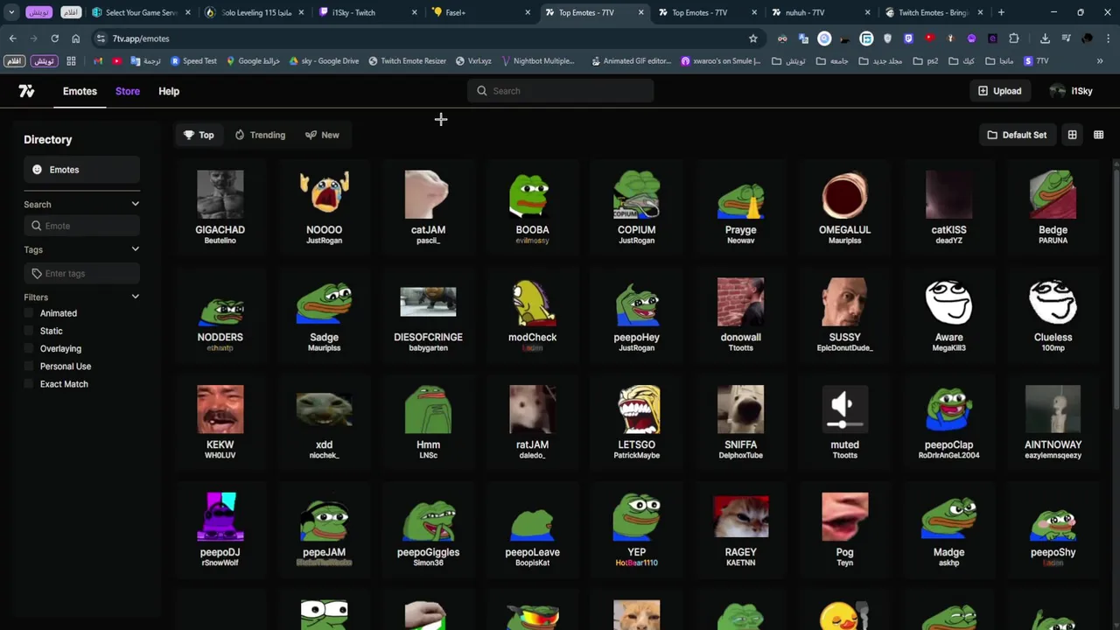Click the Enter tags input field
Image resolution: width=1120 pixels, height=630 pixels.
[81, 273]
